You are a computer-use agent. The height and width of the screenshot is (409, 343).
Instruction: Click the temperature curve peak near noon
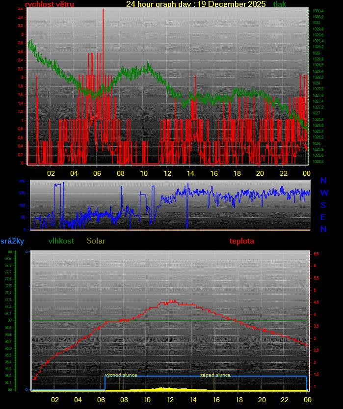[171, 301]
